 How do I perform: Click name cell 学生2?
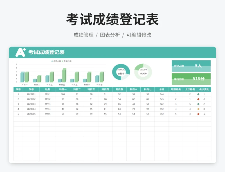click(48, 99)
